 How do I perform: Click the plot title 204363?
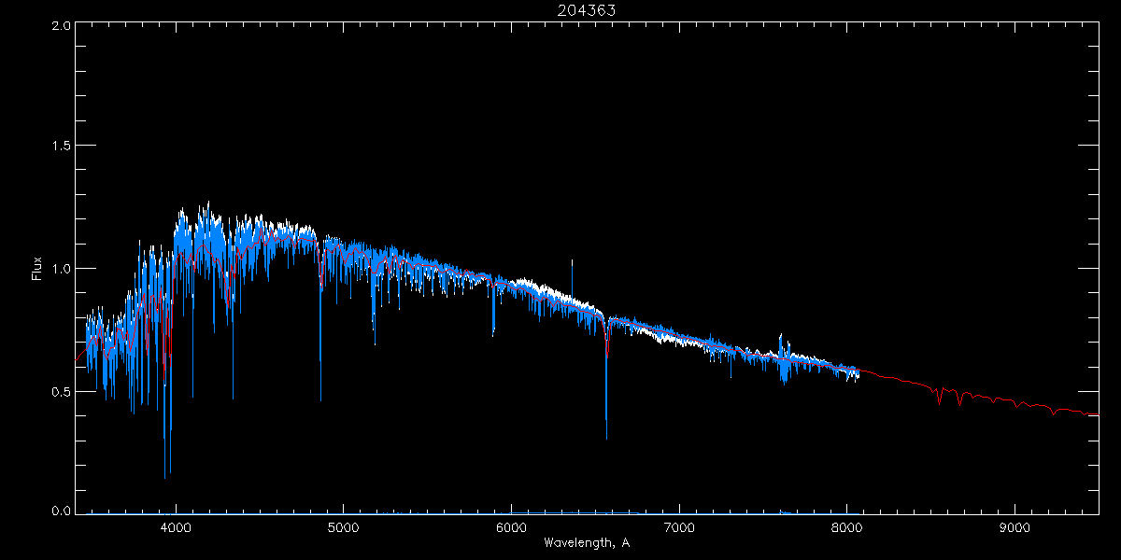click(x=587, y=10)
